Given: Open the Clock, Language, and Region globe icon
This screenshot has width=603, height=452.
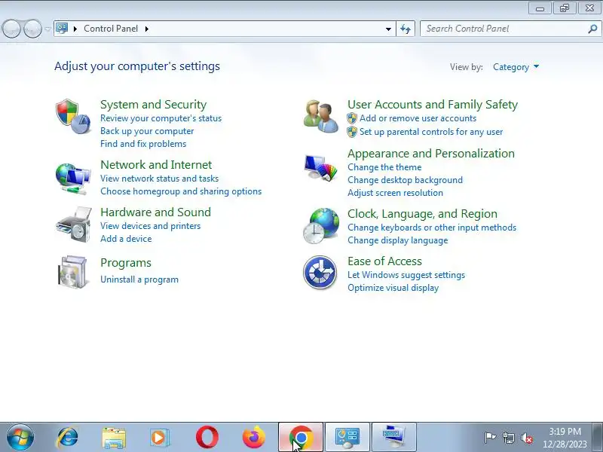Looking at the screenshot, I should click(x=321, y=226).
